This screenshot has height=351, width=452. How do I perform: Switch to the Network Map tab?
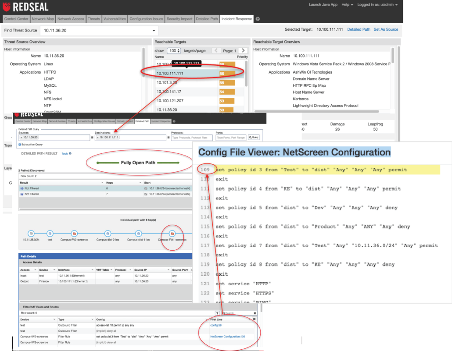(x=43, y=19)
